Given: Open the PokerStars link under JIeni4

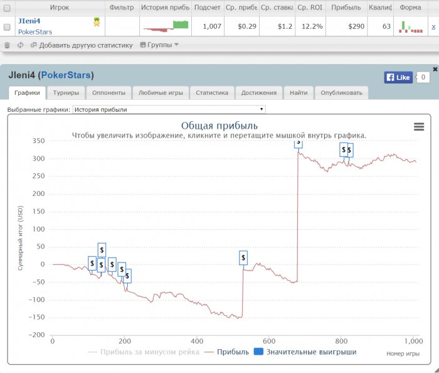Looking at the screenshot, I should [x=35, y=32].
